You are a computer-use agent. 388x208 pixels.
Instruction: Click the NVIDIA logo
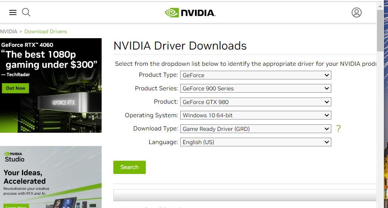(190, 13)
